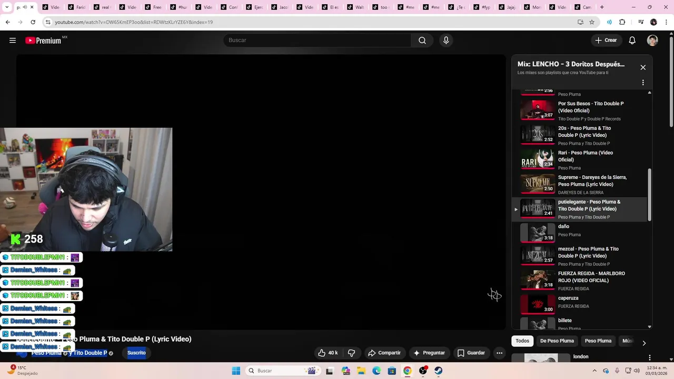Image resolution: width=674 pixels, height=379 pixels.
Task: Focus the YouTube Buscar search field
Action: pos(318,41)
